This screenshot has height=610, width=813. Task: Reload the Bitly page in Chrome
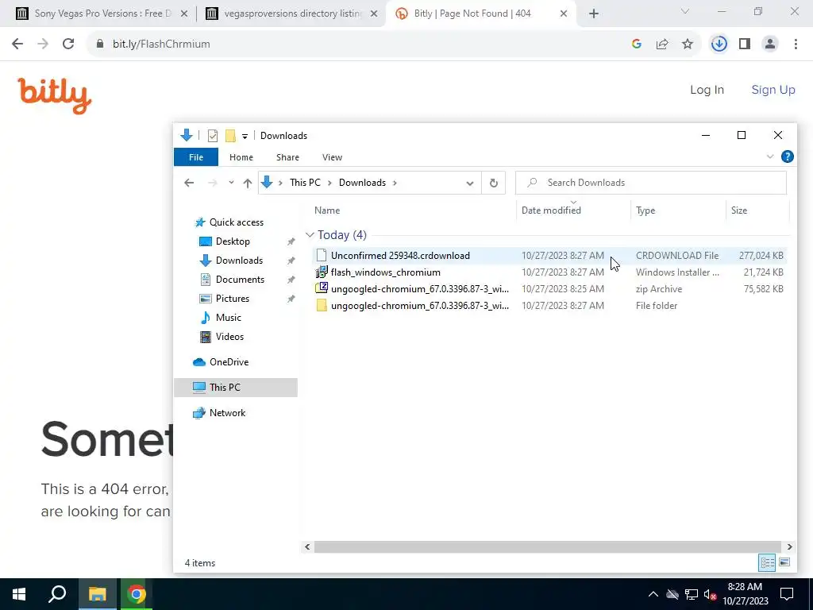coord(68,44)
